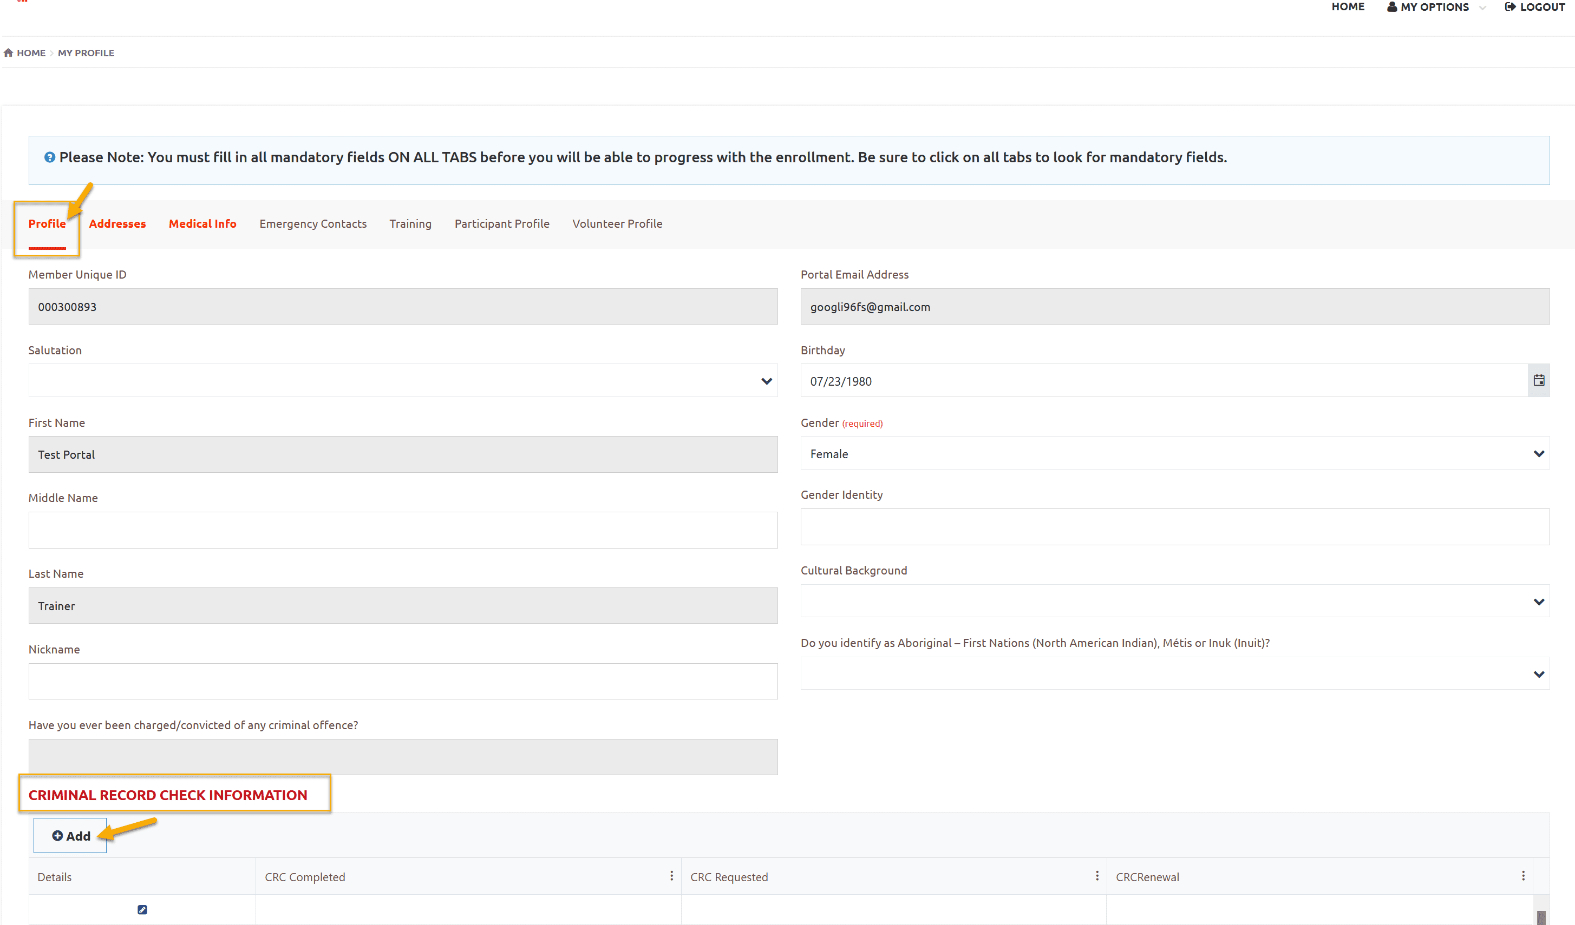Click Logout in the top bar
This screenshot has height=925, width=1575.
(1535, 8)
